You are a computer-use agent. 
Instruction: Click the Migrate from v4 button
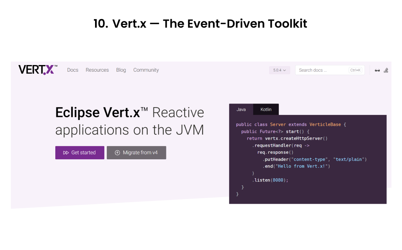pos(136,153)
